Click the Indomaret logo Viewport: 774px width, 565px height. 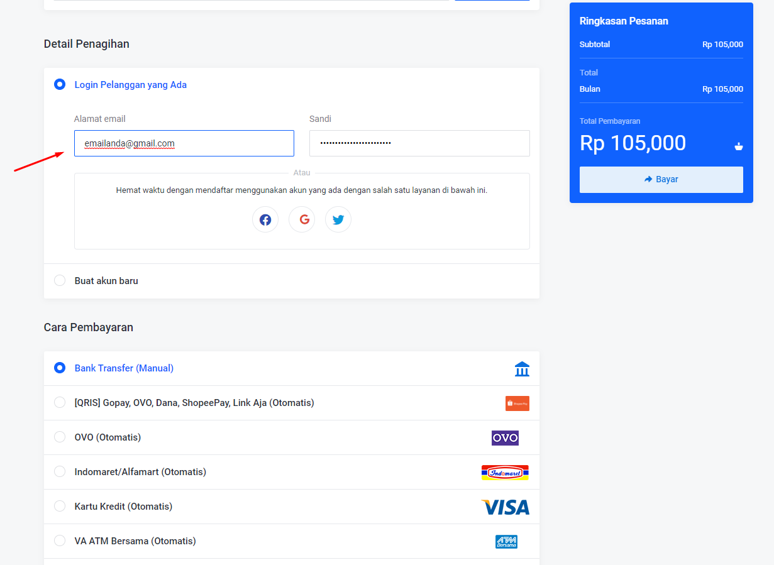coord(505,473)
